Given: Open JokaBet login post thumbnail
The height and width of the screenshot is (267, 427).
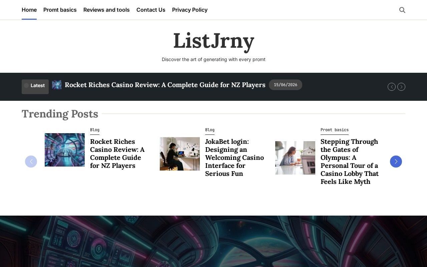Looking at the screenshot, I should pos(180,154).
